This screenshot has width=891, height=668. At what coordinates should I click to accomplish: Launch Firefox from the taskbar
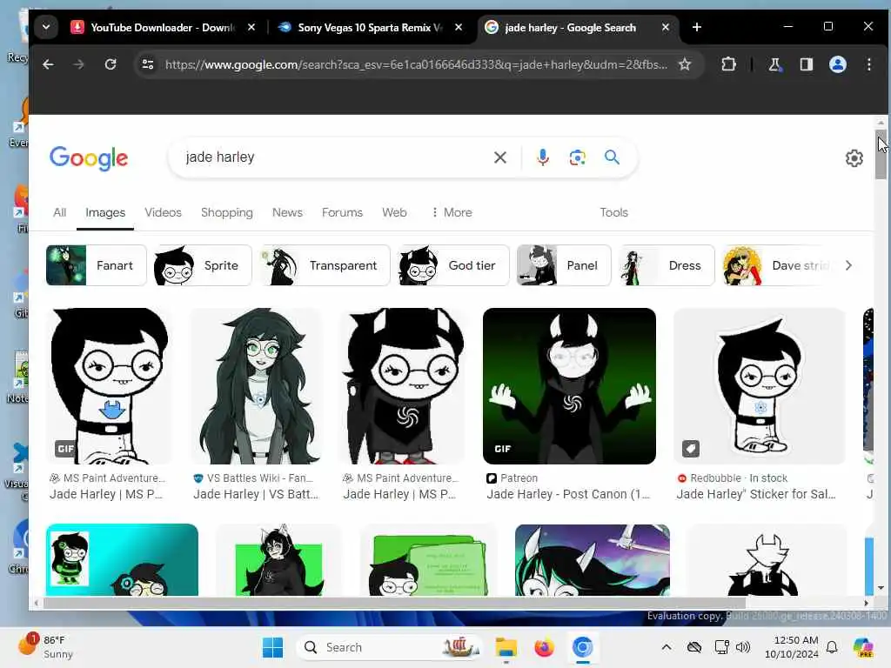tap(544, 647)
